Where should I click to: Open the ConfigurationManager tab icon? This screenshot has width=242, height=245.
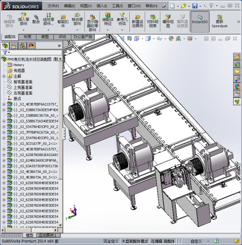click(x=22, y=46)
